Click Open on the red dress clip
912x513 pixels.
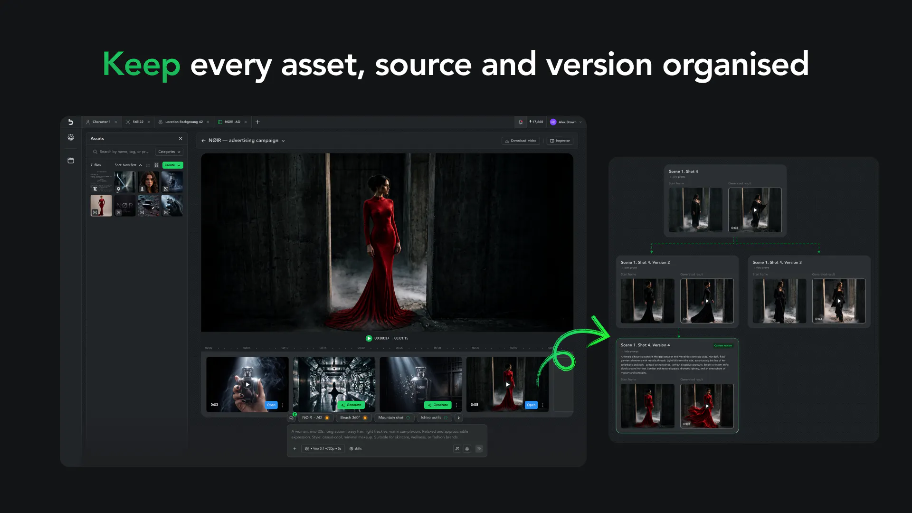click(531, 405)
